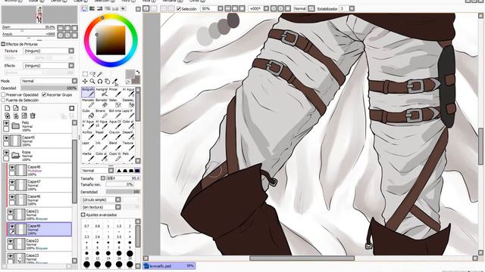485x272 pixels.
Task: Hide the Ropa folder layer
Action: 6,153
